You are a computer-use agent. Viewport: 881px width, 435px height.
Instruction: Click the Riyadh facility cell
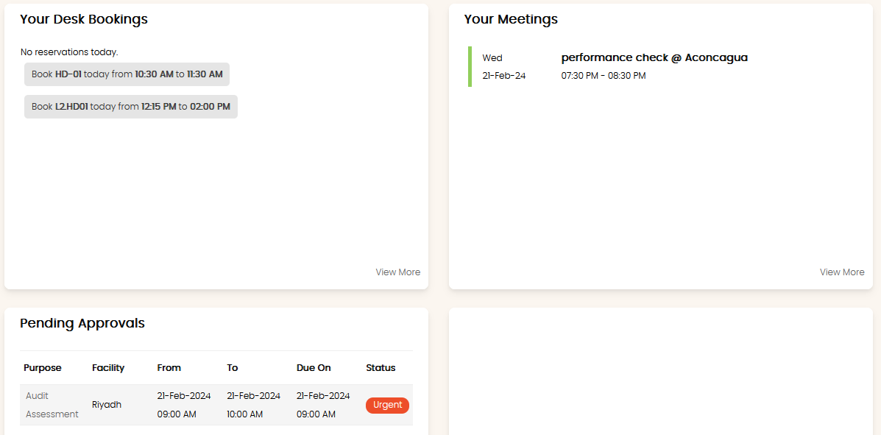coord(107,405)
